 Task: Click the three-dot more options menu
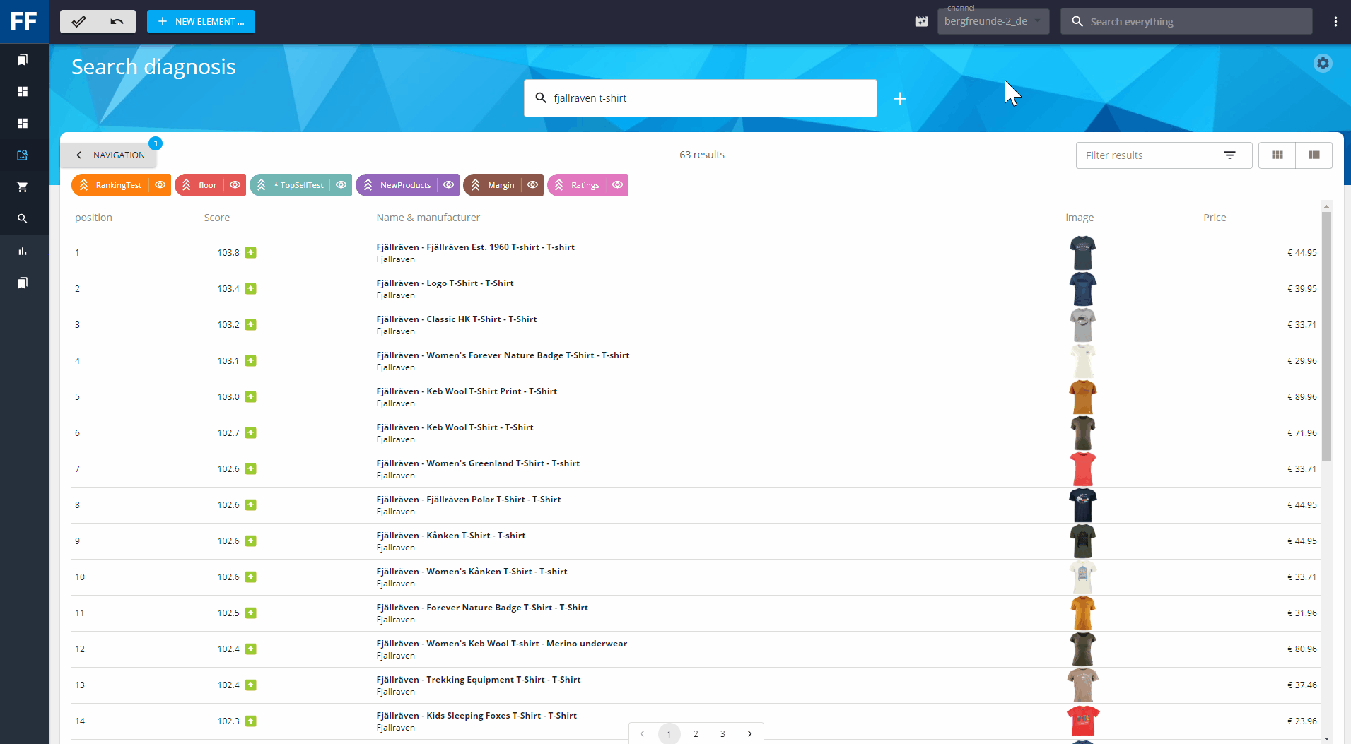(1335, 21)
